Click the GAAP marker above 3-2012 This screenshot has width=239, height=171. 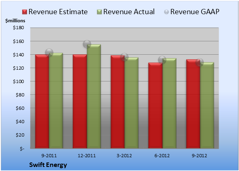pyautogui.click(x=124, y=57)
